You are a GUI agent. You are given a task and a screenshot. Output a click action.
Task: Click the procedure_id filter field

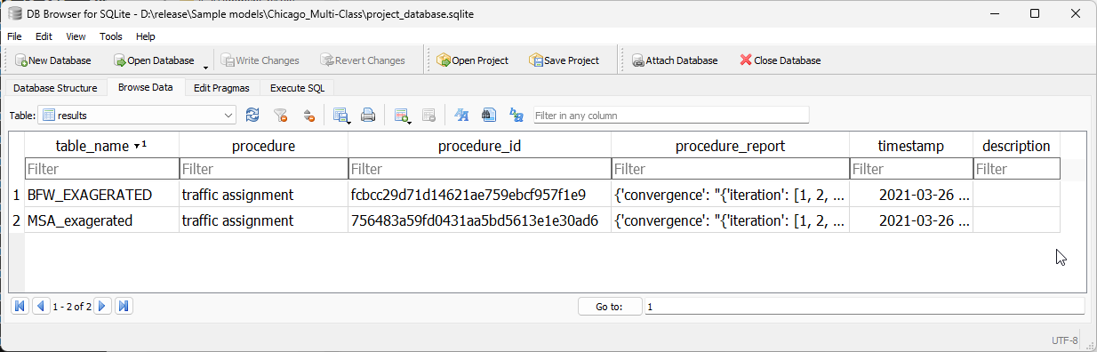479,169
